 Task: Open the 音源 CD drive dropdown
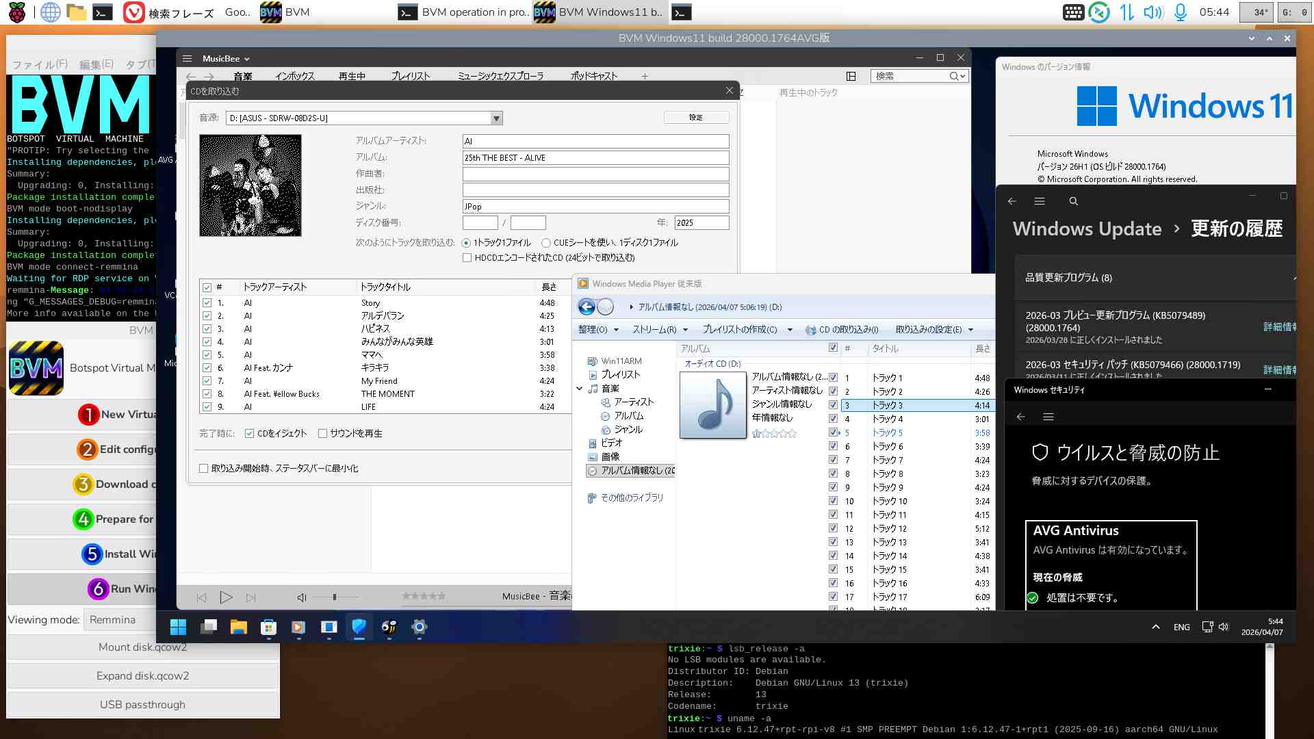coord(496,118)
